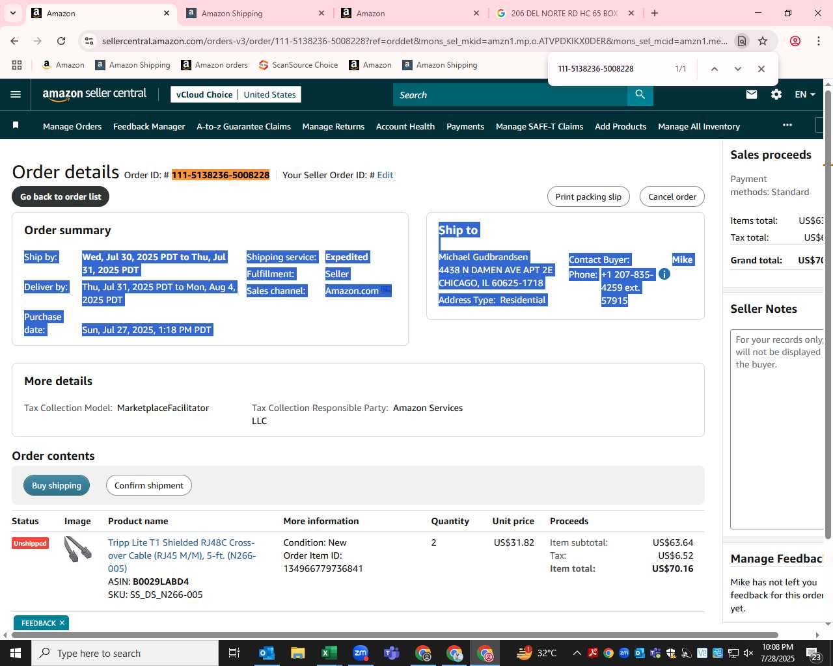Open the settings gear in Seller Central

[776, 94]
